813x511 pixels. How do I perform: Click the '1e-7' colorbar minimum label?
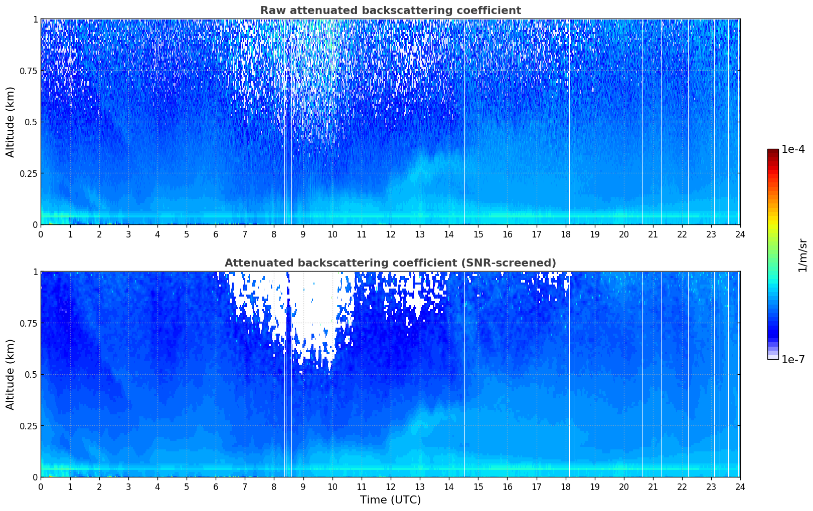793,360
